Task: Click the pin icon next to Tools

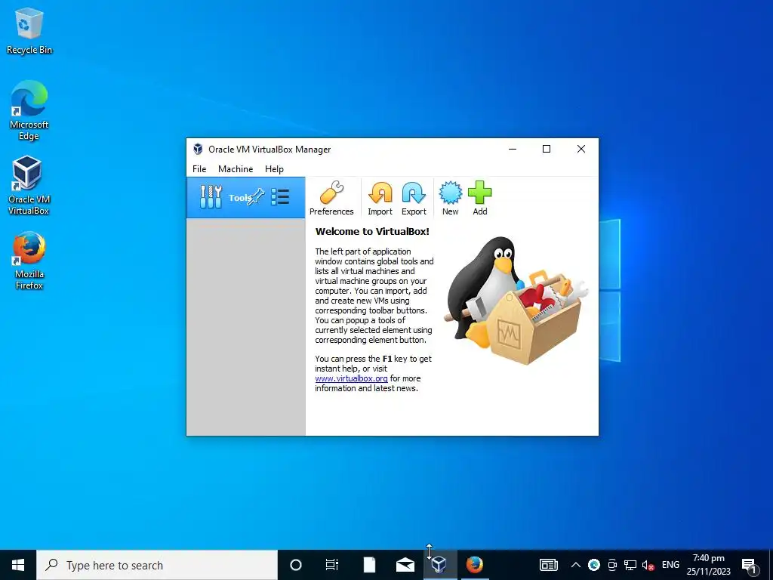Action: tap(256, 197)
